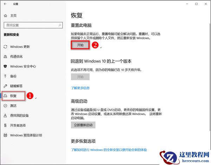Click the 重置此电脑 heading
The image size is (211, 165).
click(81, 25)
